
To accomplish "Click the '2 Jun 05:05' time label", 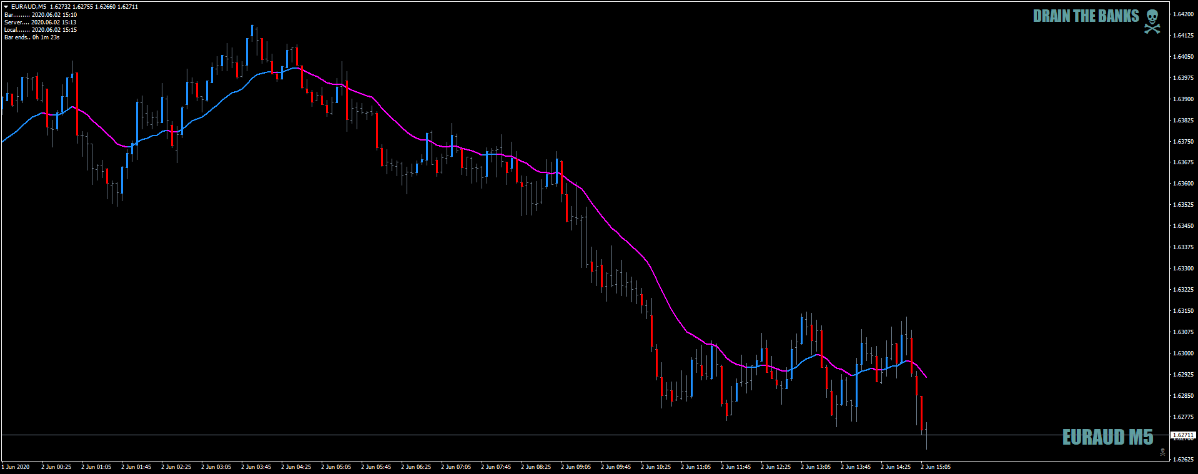I will (x=336, y=467).
